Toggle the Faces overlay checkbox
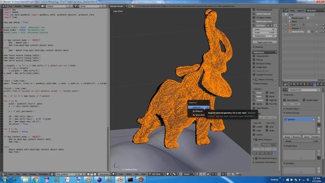The width and height of the screenshot is (325, 183). tap(254, 93)
